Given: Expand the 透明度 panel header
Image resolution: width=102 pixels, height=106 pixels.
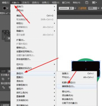Looking at the screenshot, I should (x=5, y=105).
